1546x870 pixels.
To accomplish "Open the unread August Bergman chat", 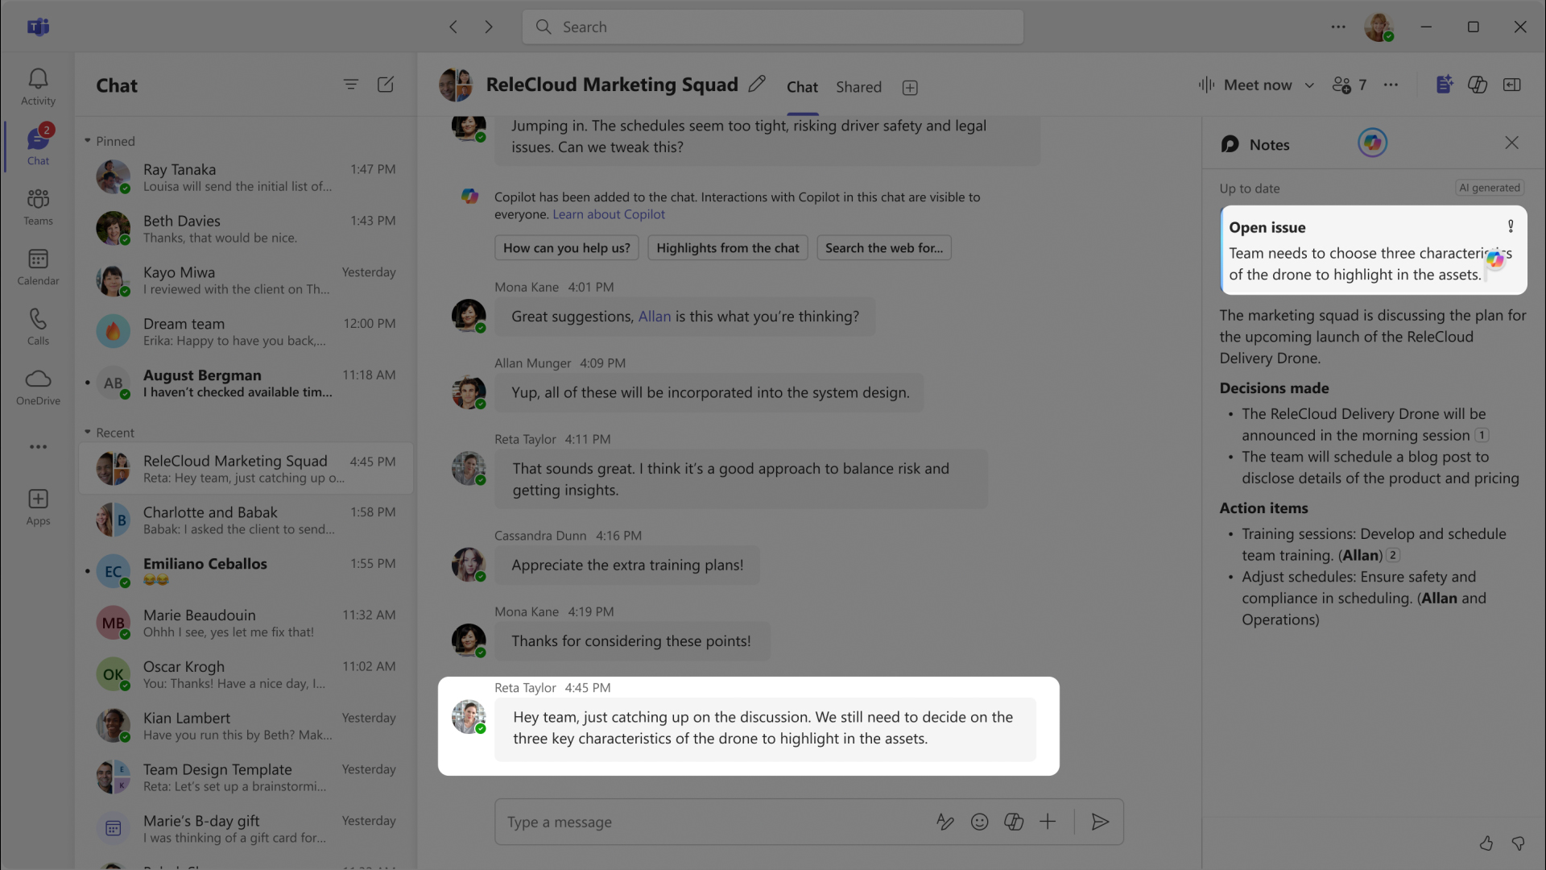I will click(x=246, y=383).
